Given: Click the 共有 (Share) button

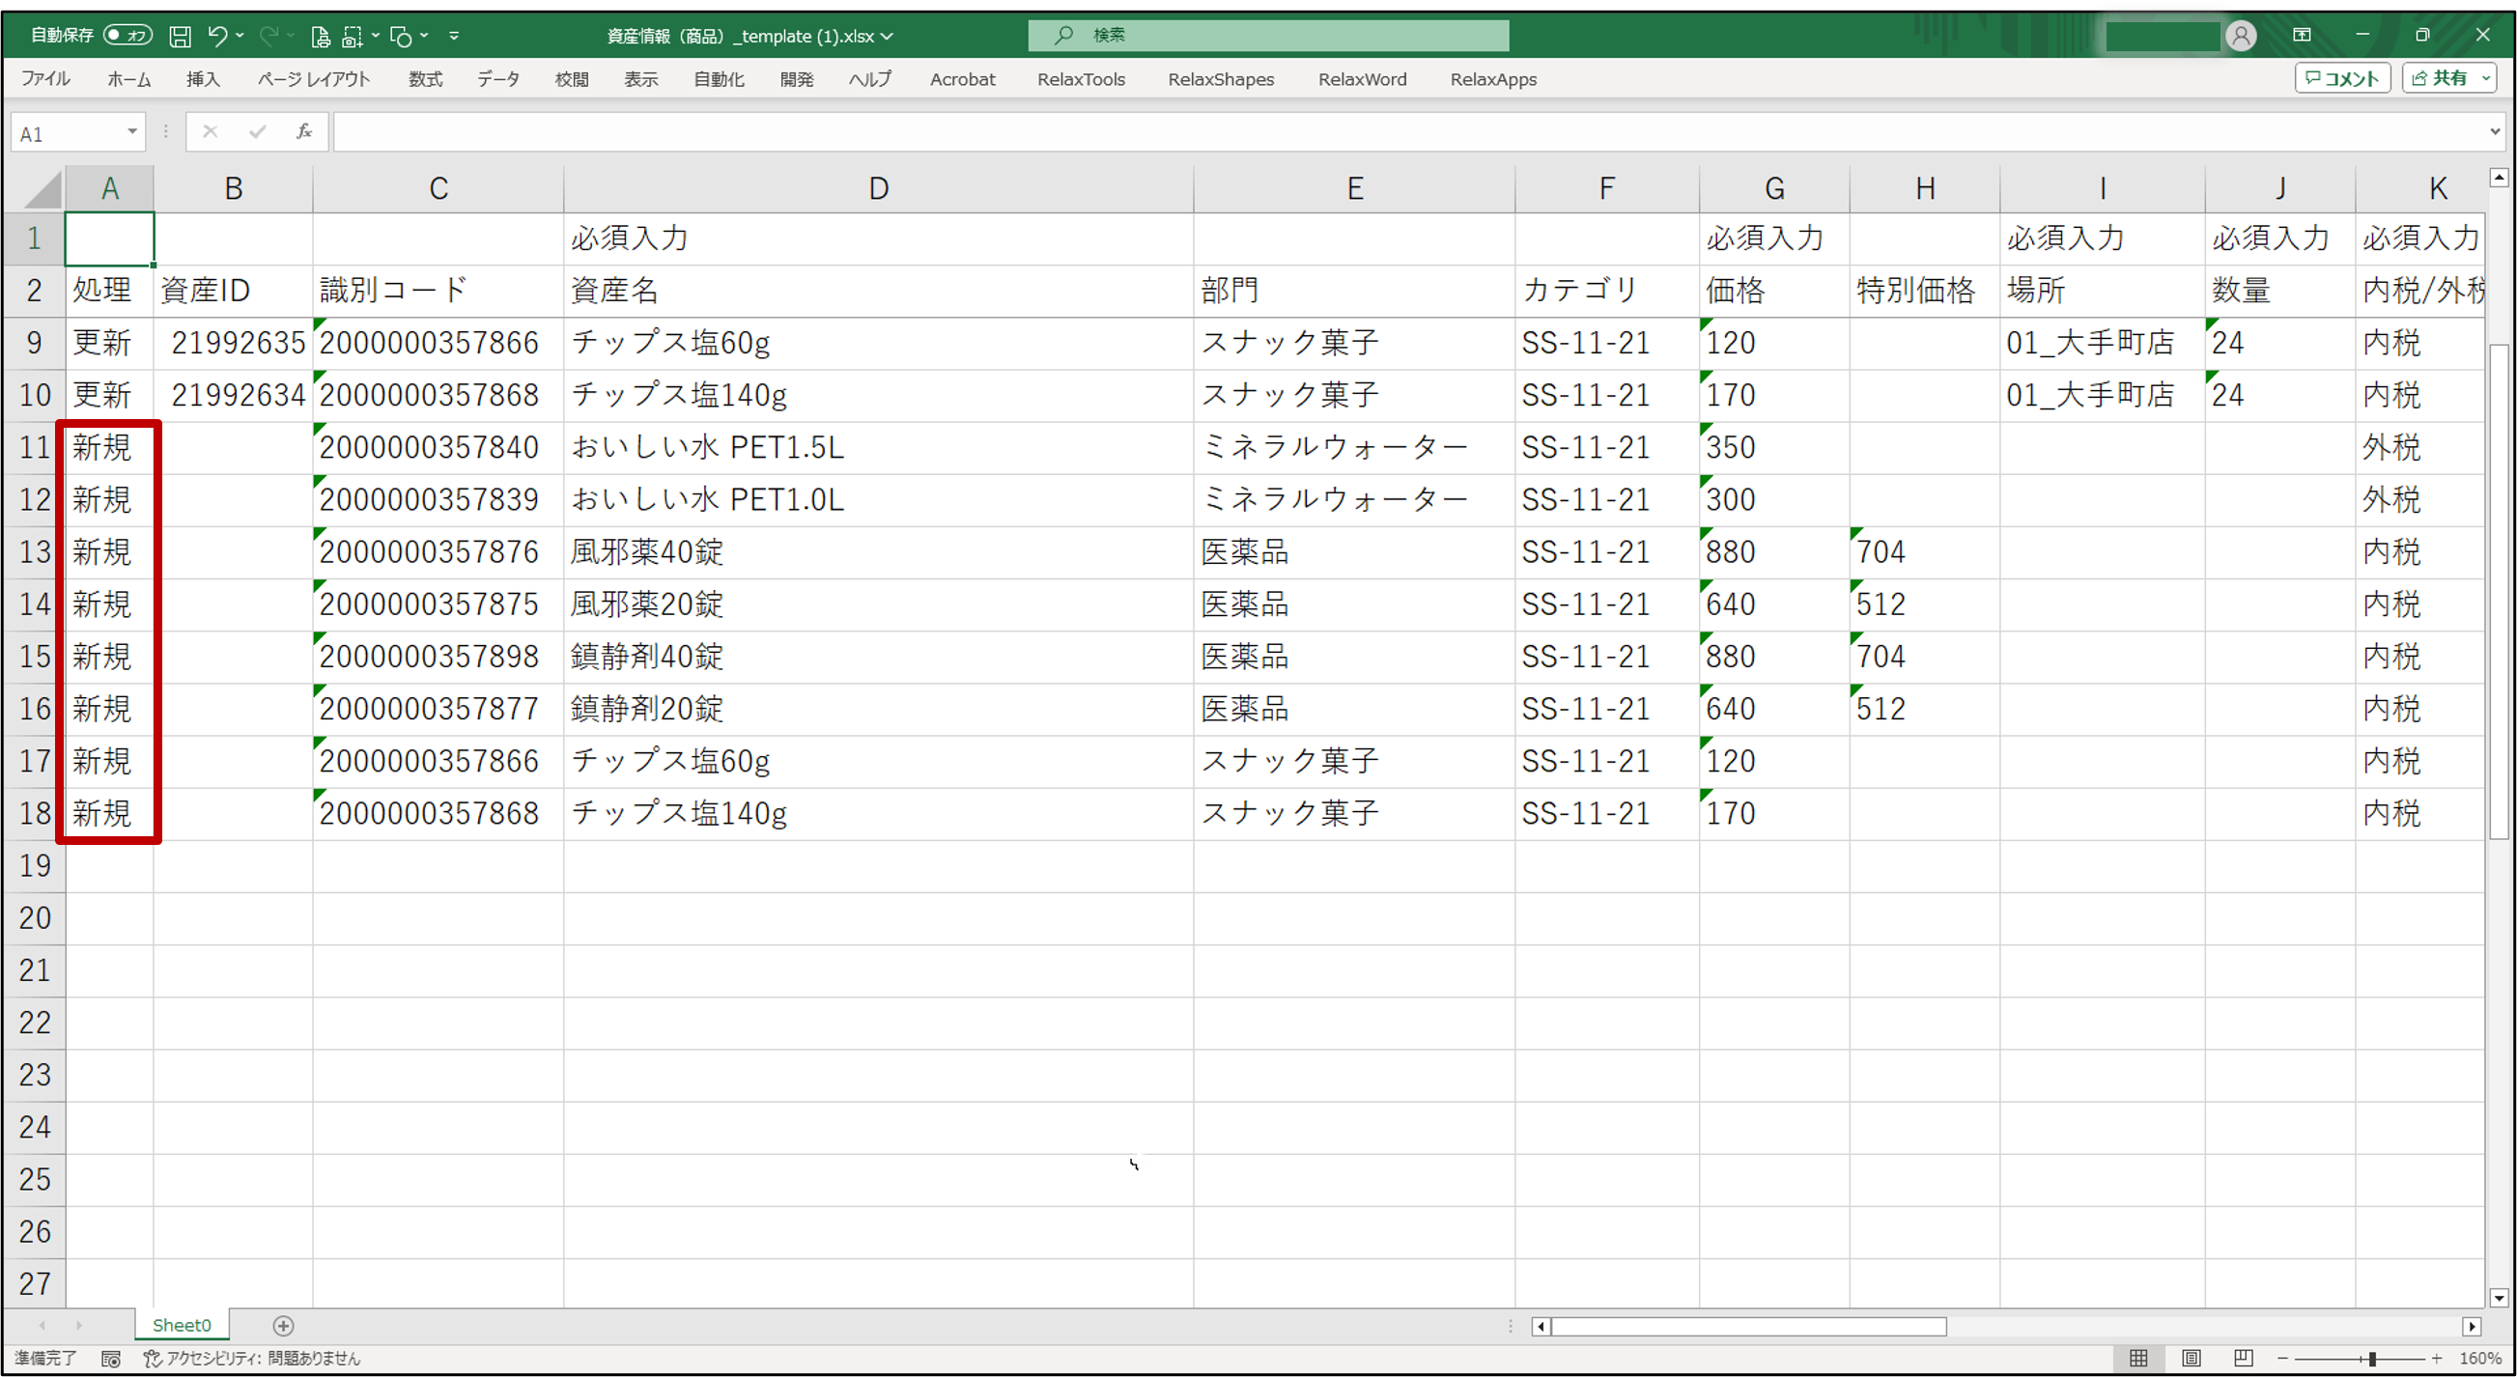Looking at the screenshot, I should point(2446,77).
